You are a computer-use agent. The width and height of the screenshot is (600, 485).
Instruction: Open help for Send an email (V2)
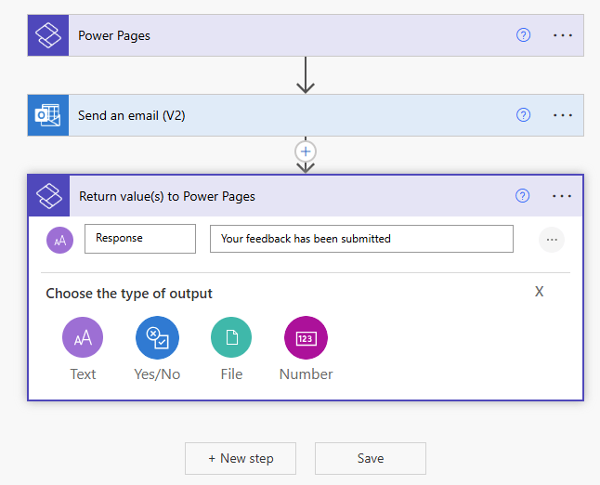(523, 115)
